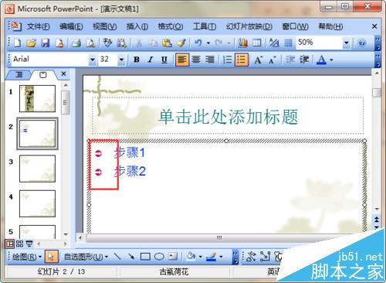Insert a chart icon
Screen dimensions: 386x283
click(x=242, y=43)
